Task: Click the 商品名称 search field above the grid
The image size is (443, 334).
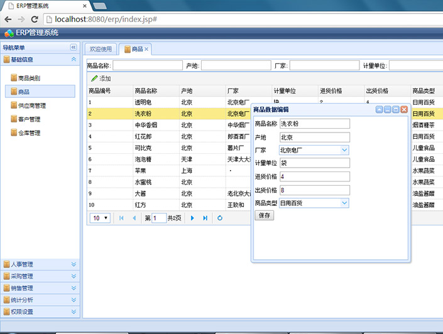Action: 147,65
